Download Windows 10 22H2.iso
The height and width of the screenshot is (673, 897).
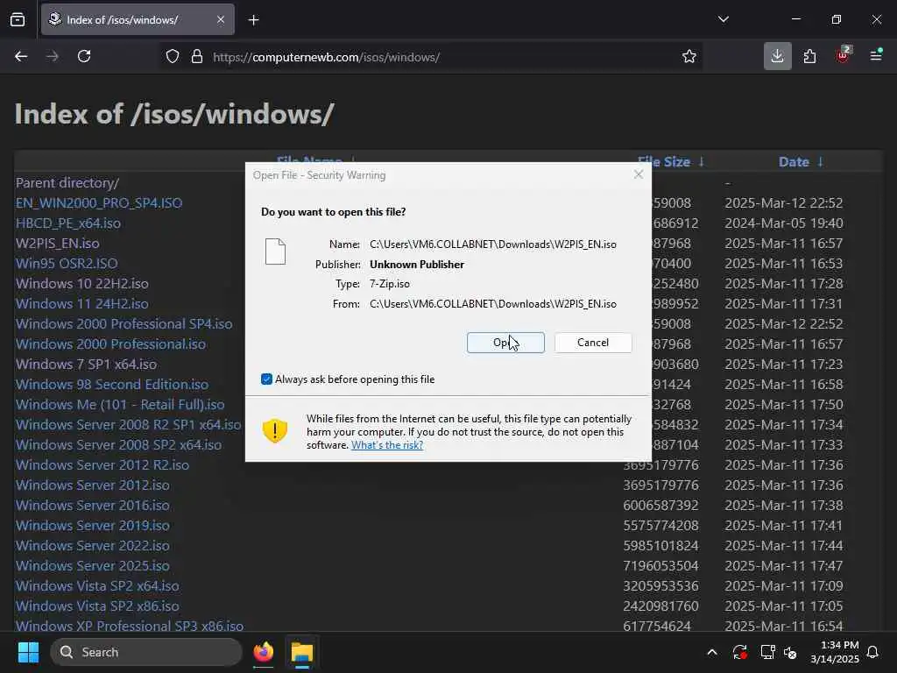[x=81, y=283]
